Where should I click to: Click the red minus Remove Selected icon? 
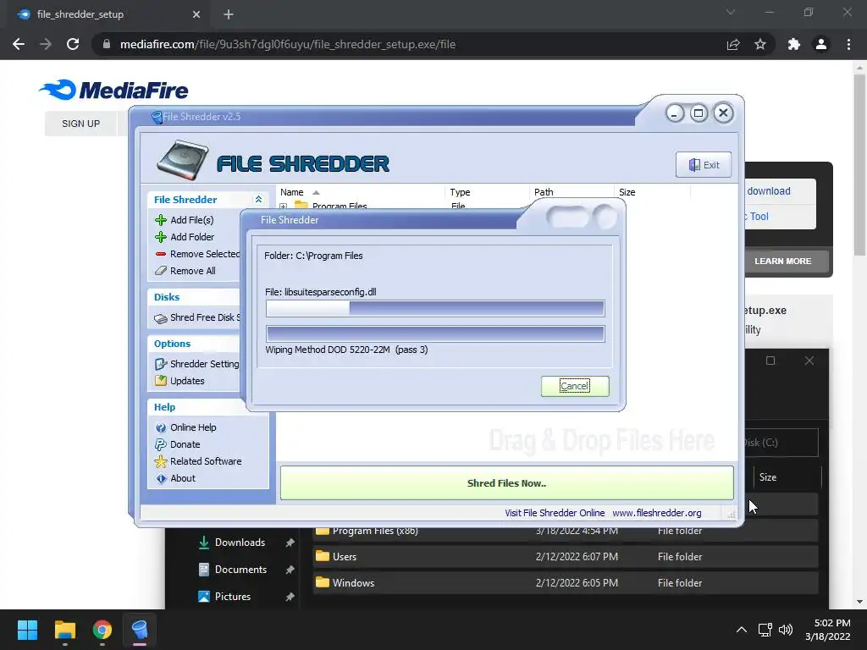pos(161,254)
